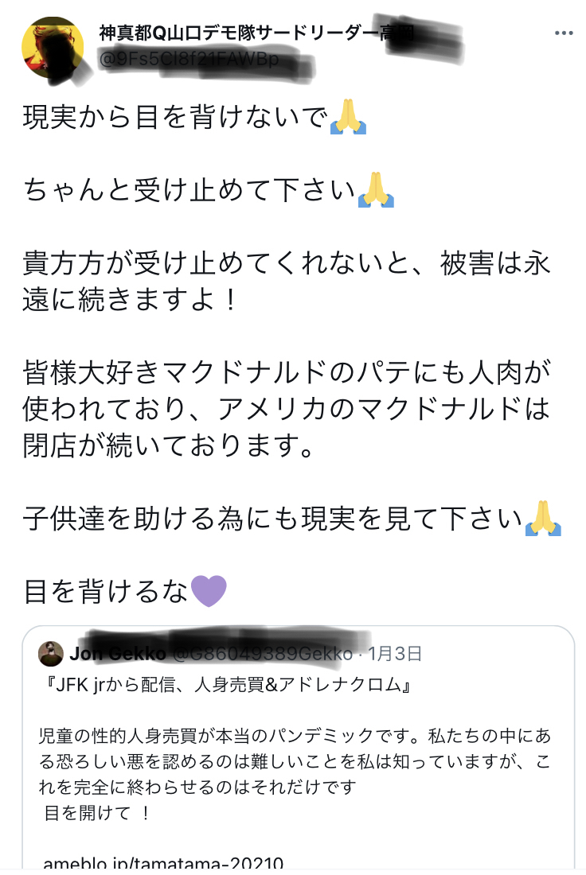Open the tweet's three-dot more options menu

[564, 33]
